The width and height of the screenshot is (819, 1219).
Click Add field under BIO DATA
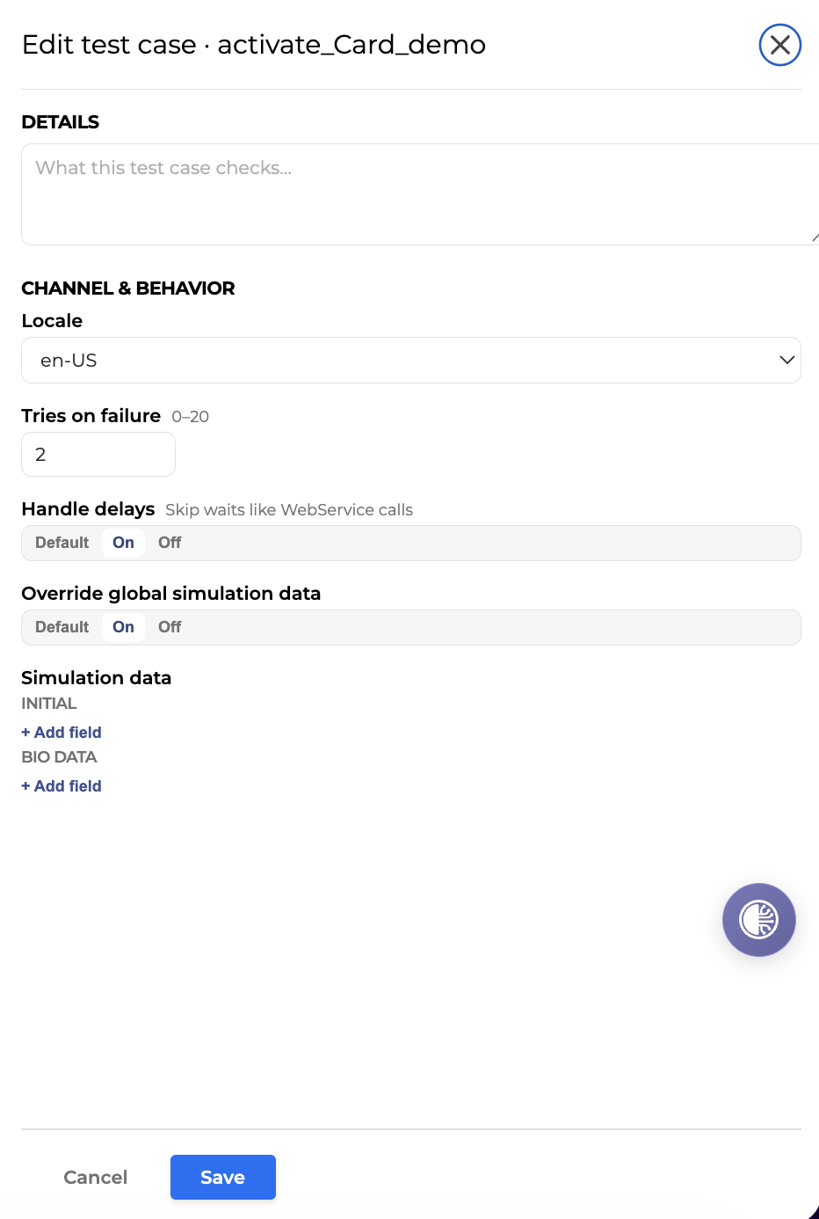pyautogui.click(x=62, y=786)
